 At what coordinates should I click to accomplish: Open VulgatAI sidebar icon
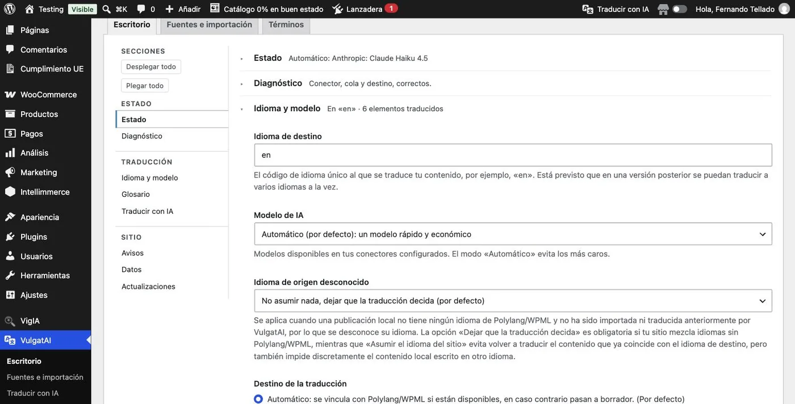click(x=10, y=340)
